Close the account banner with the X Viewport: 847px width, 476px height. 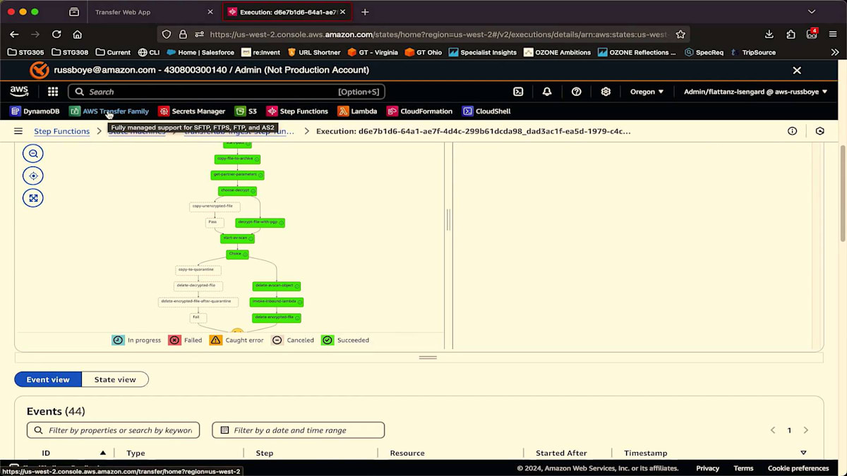(x=797, y=71)
